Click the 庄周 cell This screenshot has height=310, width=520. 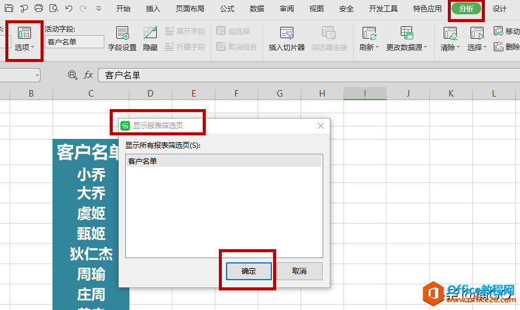point(91,294)
